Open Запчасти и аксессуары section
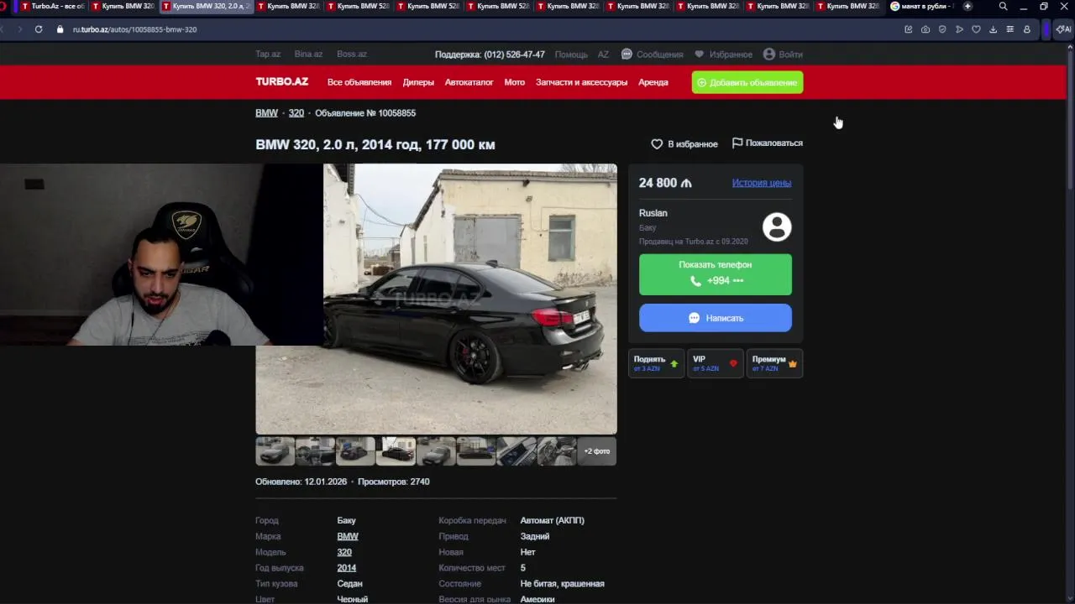The width and height of the screenshot is (1075, 604). pyautogui.click(x=581, y=82)
